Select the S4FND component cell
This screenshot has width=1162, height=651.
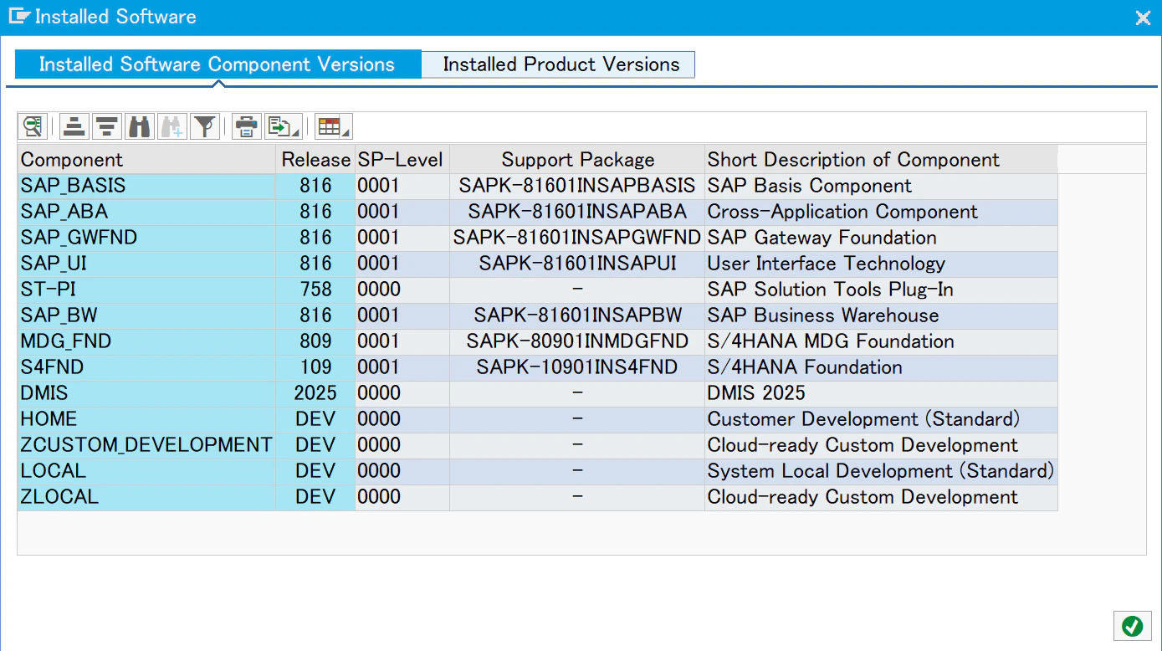point(147,367)
